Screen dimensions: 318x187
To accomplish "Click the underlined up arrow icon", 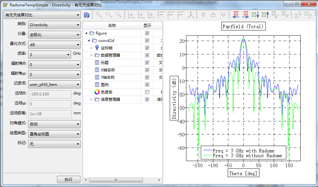I will pos(213,15).
